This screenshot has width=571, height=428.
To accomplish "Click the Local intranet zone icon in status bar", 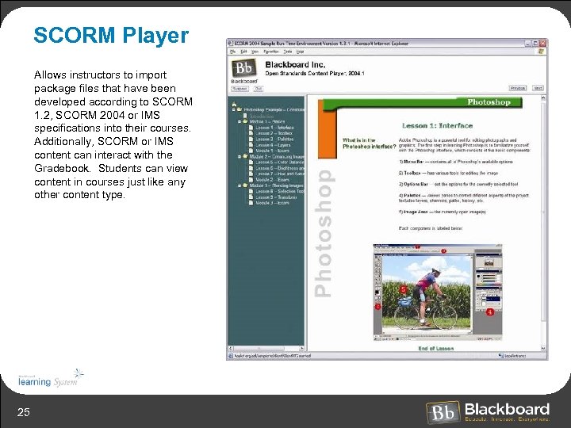I will coord(500,356).
